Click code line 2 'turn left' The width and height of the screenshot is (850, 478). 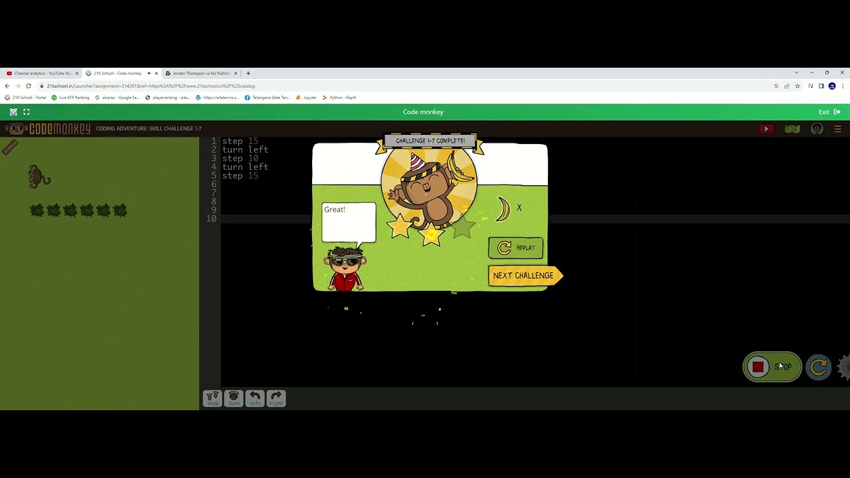click(245, 149)
